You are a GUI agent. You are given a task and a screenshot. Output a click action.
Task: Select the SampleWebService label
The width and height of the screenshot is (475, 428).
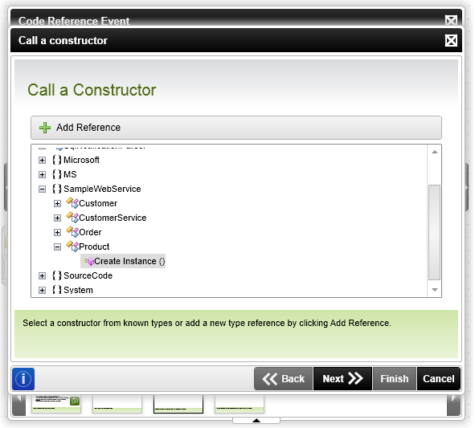coord(102,189)
